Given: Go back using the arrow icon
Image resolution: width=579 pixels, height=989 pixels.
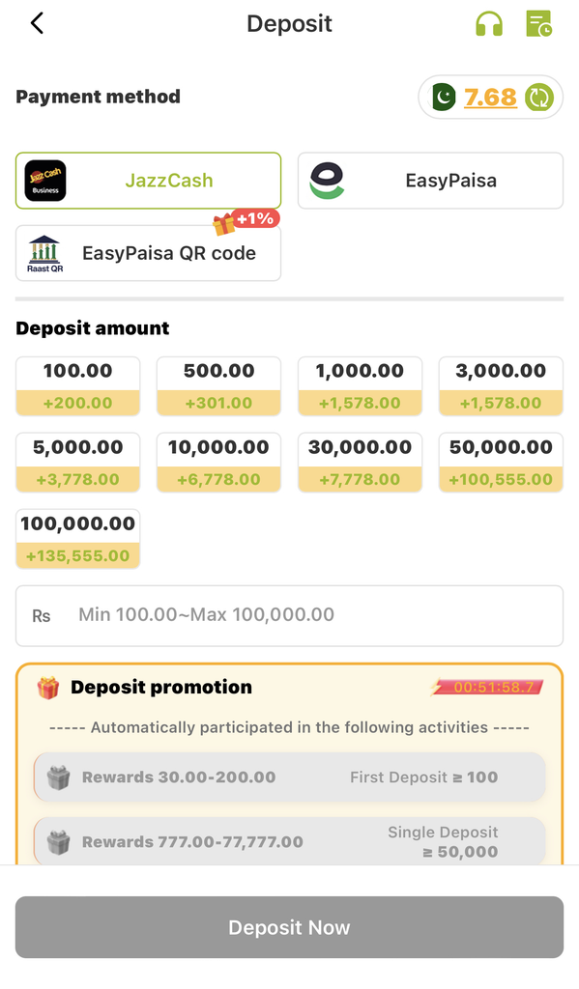Looking at the screenshot, I should 37,23.
